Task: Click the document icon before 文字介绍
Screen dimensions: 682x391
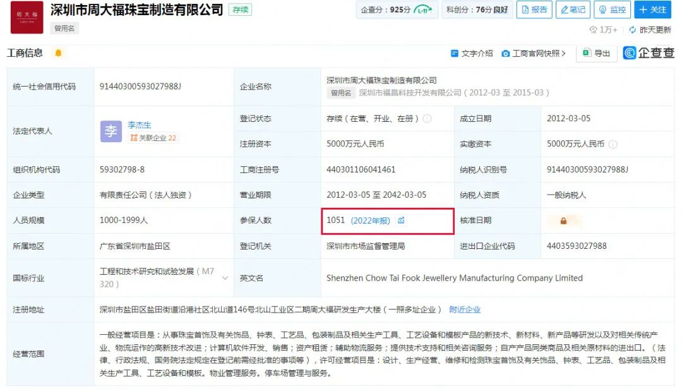Action: point(455,54)
